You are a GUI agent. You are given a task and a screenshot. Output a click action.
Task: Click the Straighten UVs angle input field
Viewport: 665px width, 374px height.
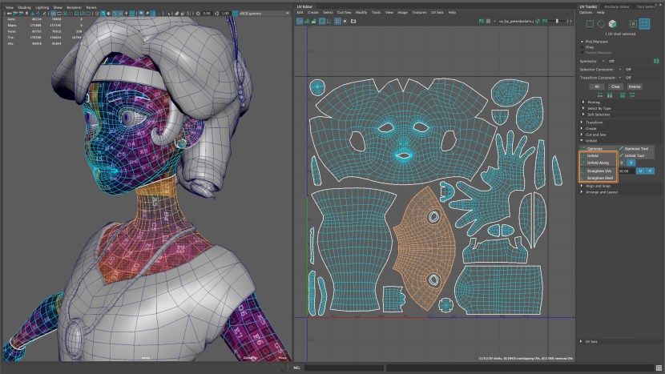[x=624, y=171]
